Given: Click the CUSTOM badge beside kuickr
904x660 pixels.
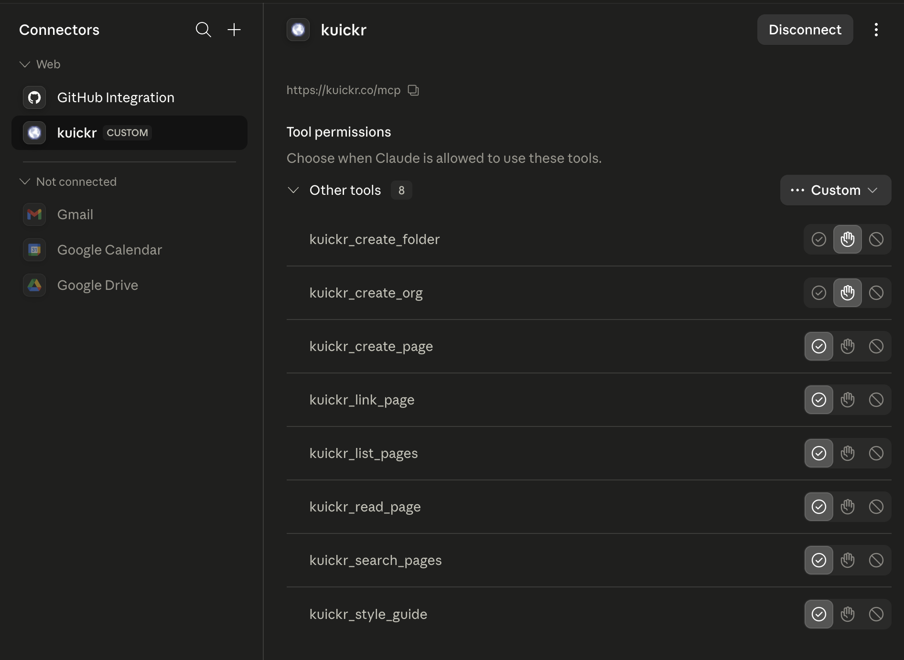Looking at the screenshot, I should pyautogui.click(x=127, y=133).
